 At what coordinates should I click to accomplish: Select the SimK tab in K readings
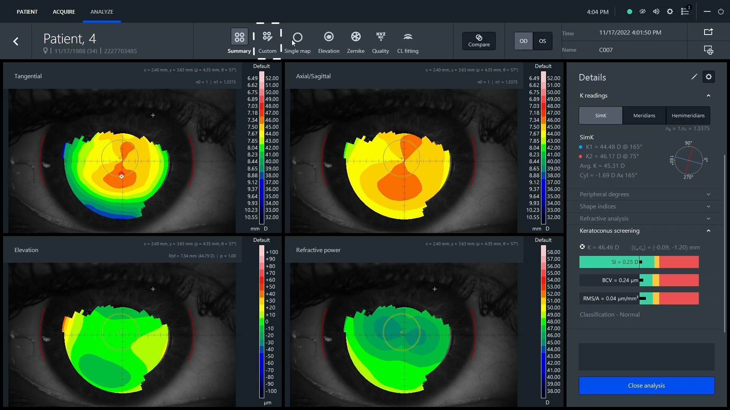coord(601,115)
